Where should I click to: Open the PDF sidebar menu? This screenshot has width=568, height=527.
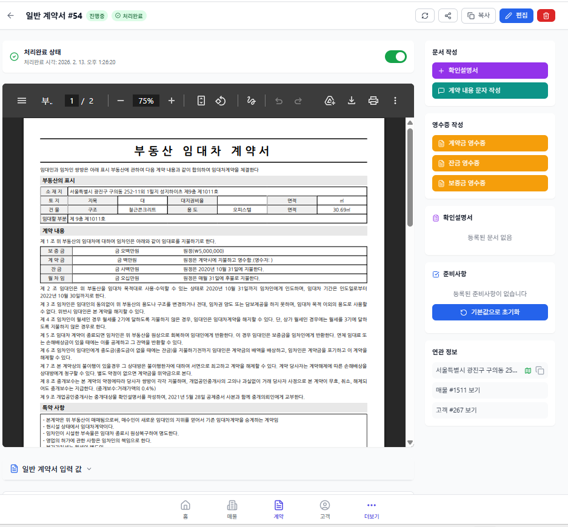pos(21,101)
